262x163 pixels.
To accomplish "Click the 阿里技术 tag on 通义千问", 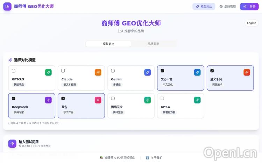I will (217, 85).
